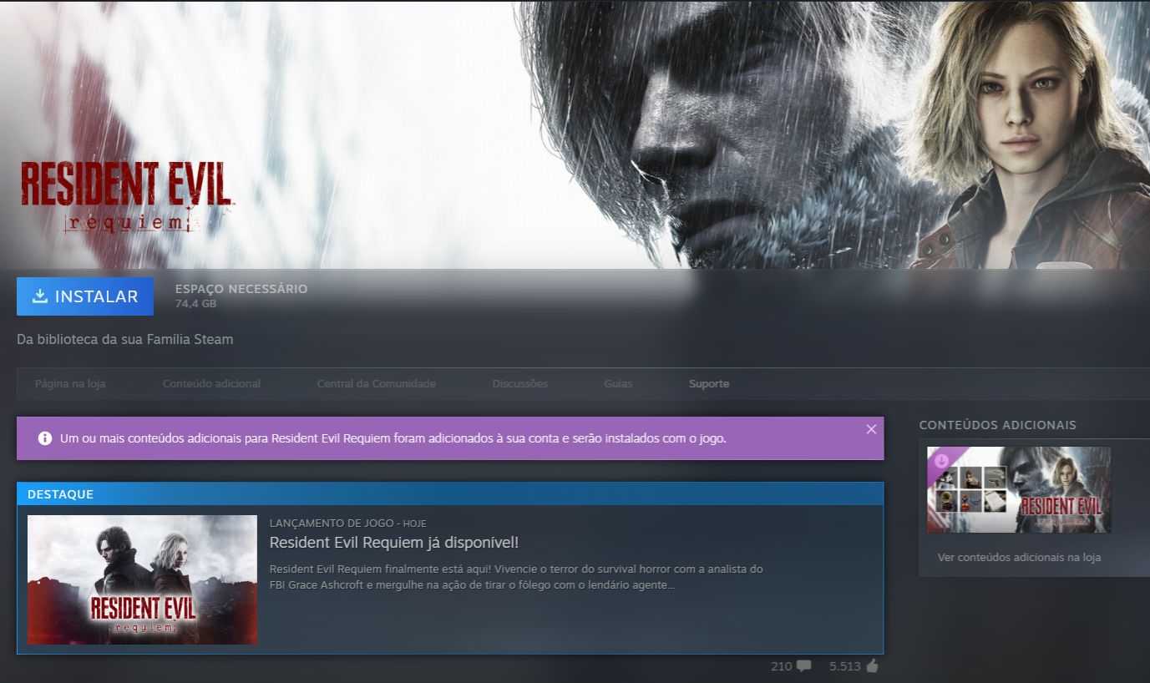This screenshot has width=1150, height=683.
Task: Open the Página na loja tab
Action: pyautogui.click(x=70, y=384)
